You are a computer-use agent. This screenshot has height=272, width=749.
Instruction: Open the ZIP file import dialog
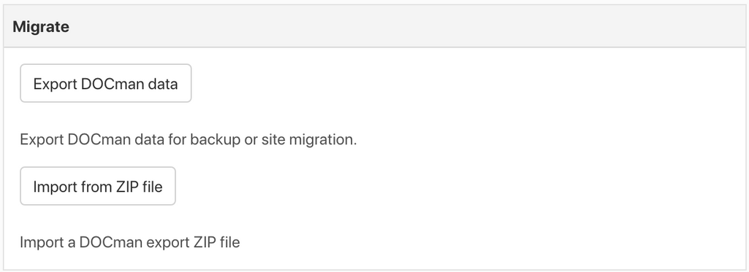click(98, 186)
